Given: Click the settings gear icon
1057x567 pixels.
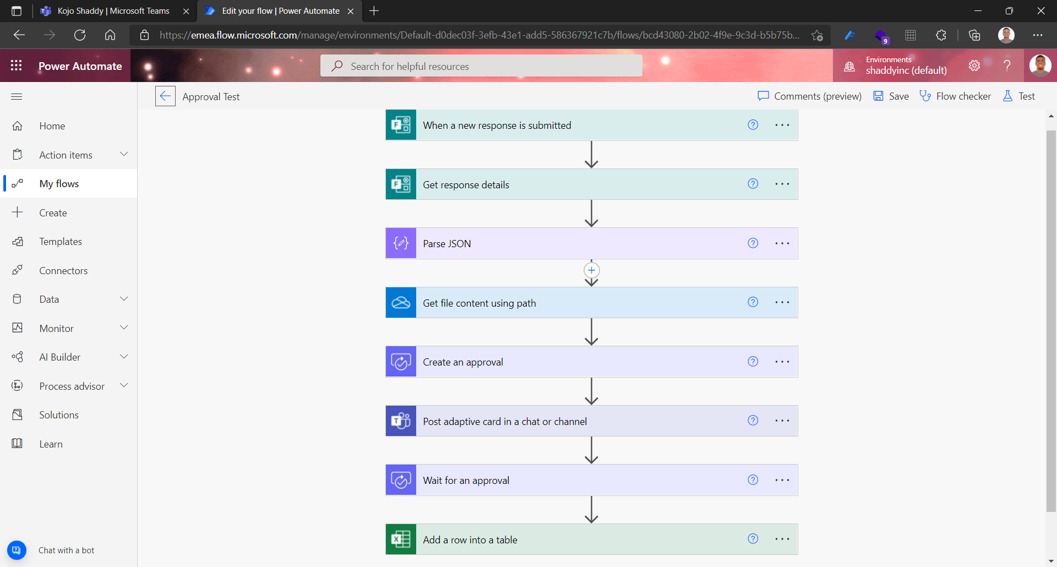Looking at the screenshot, I should point(974,65).
